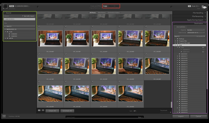Open the FROM source path dropdown

coord(23,6)
